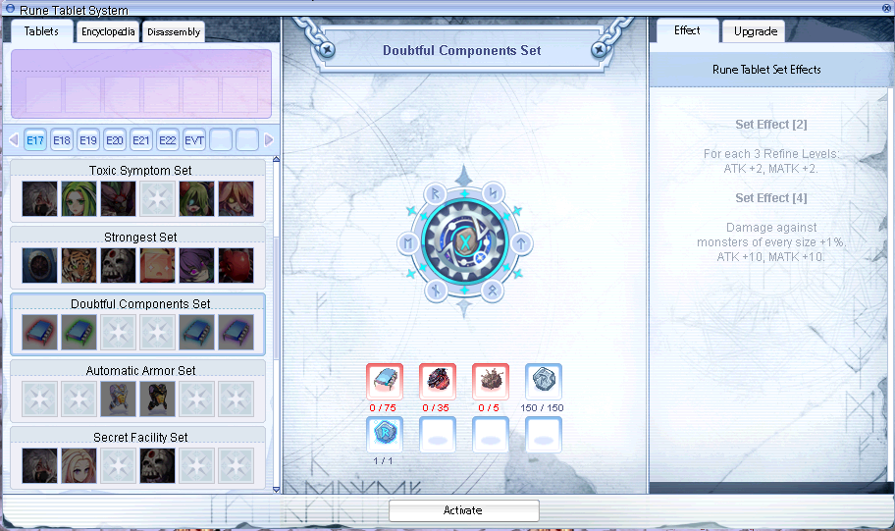Click the central rune tablet gear emblem
The image size is (895, 531).
pyautogui.click(x=464, y=241)
